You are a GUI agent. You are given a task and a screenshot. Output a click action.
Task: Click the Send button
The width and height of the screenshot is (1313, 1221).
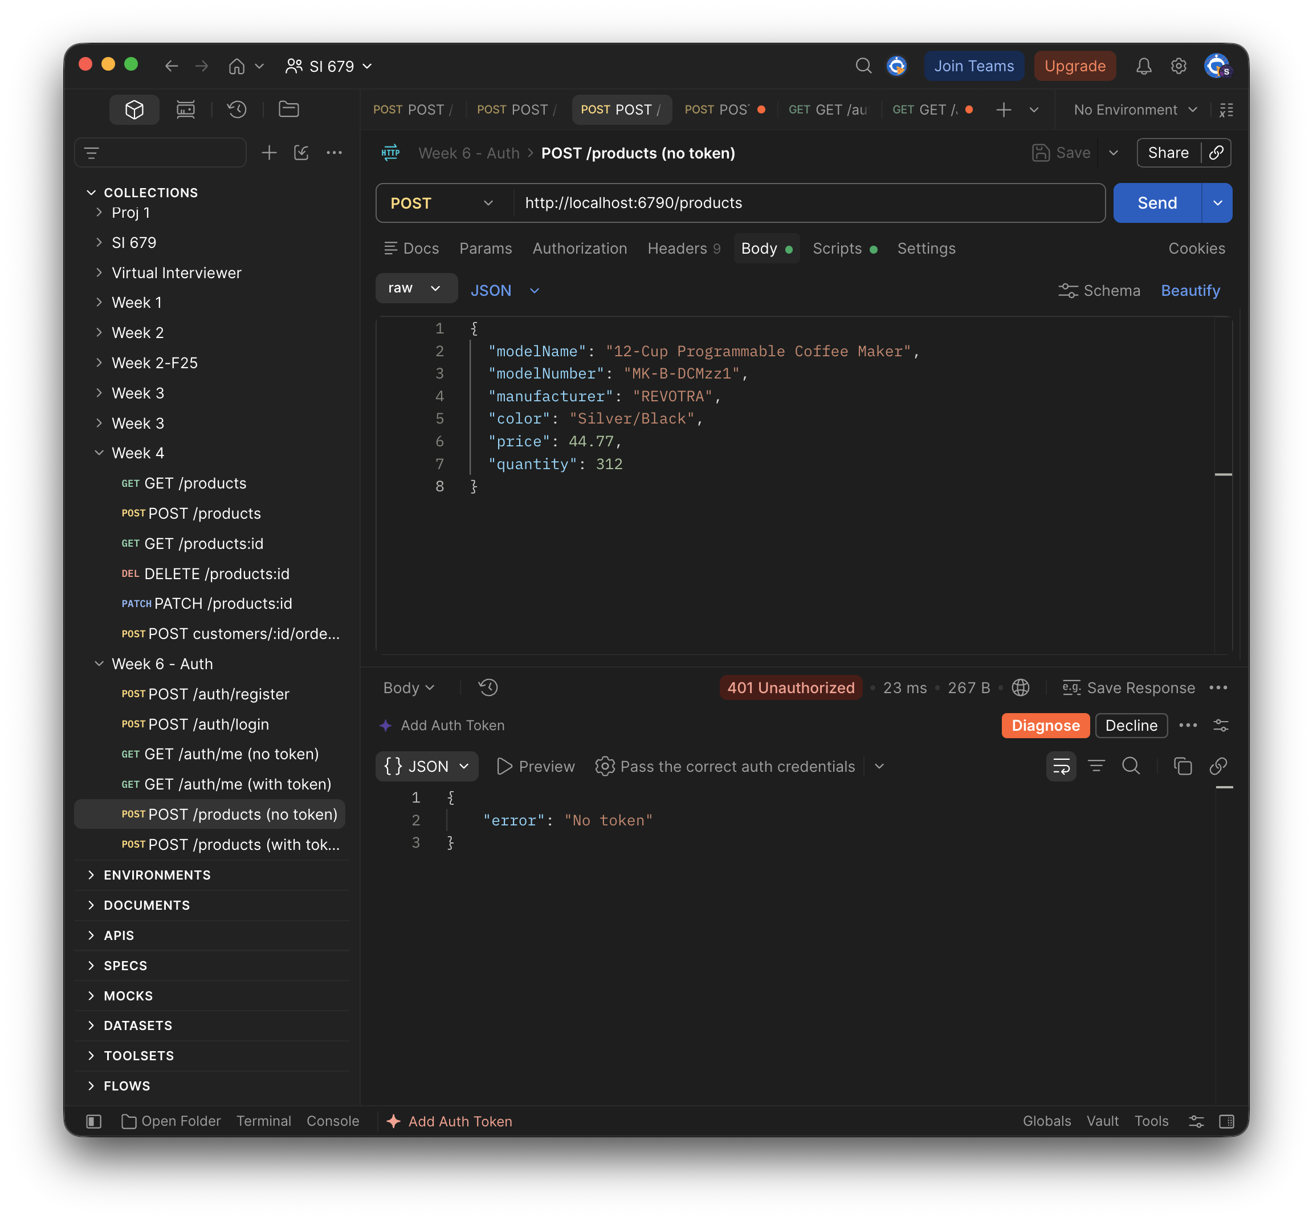(x=1156, y=203)
